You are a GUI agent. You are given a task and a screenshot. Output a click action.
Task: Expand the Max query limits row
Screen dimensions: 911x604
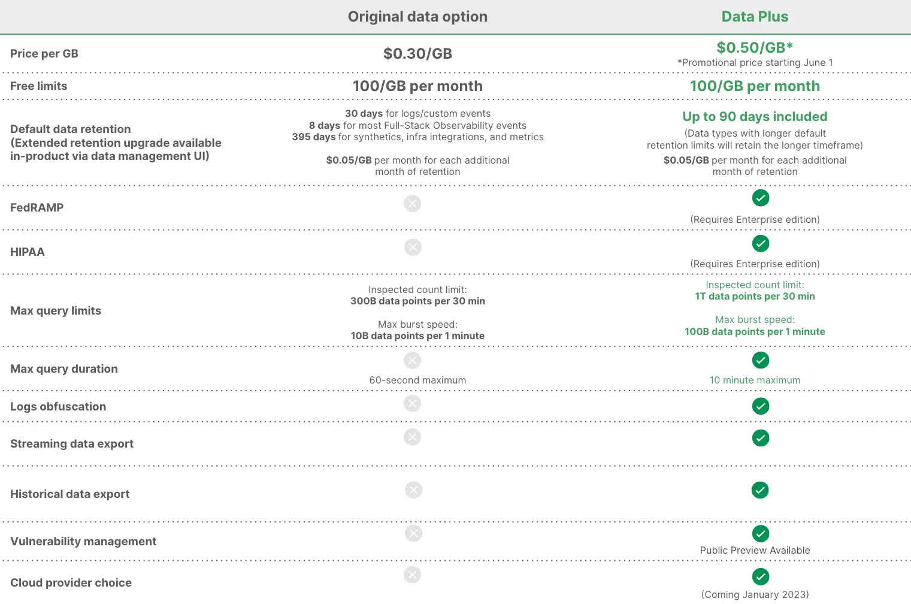coord(56,310)
